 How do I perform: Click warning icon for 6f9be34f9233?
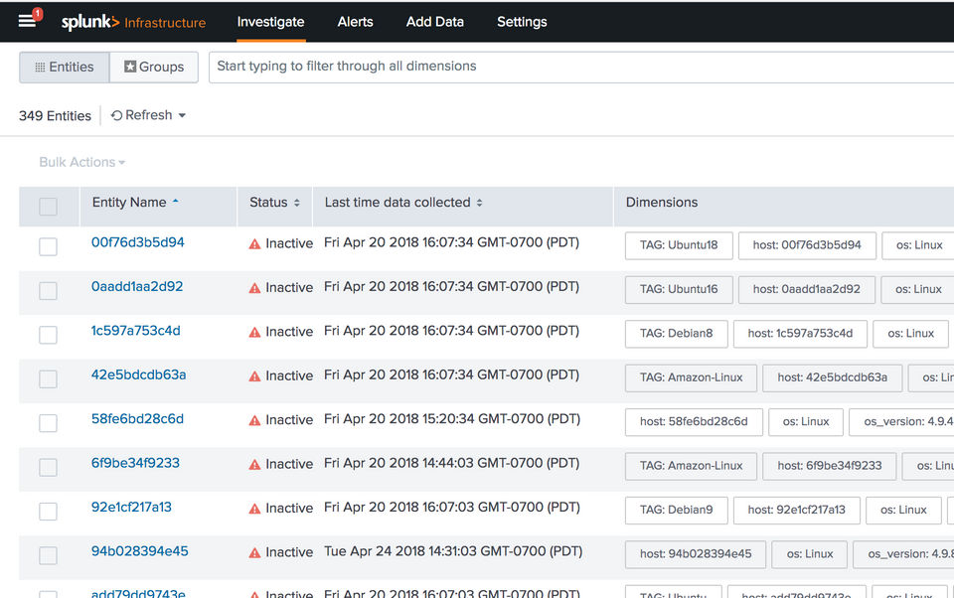(255, 465)
